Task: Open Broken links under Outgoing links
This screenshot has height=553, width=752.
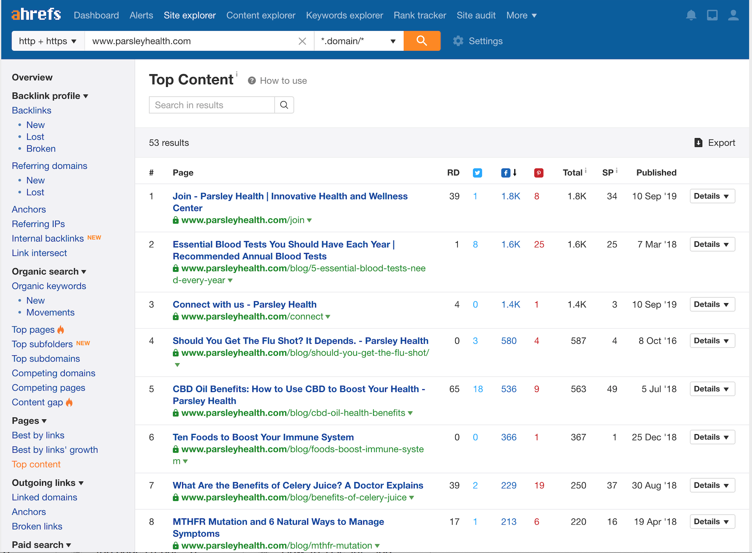Action: pyautogui.click(x=37, y=527)
